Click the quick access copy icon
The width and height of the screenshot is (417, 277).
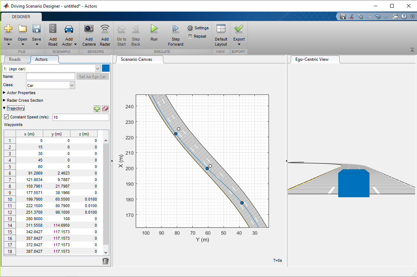360,16
